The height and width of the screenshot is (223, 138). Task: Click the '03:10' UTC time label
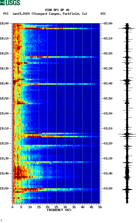coord(108,128)
